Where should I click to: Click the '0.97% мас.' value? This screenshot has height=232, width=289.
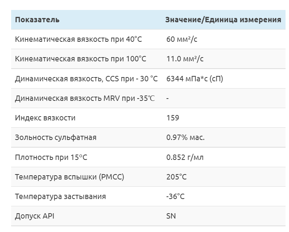(185, 138)
